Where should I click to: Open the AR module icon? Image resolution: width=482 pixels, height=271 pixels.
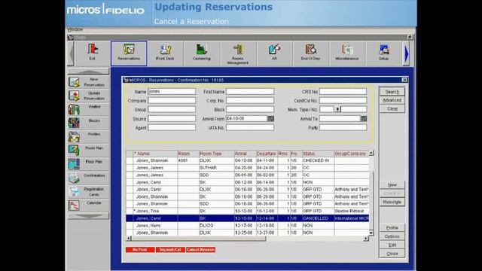274,53
